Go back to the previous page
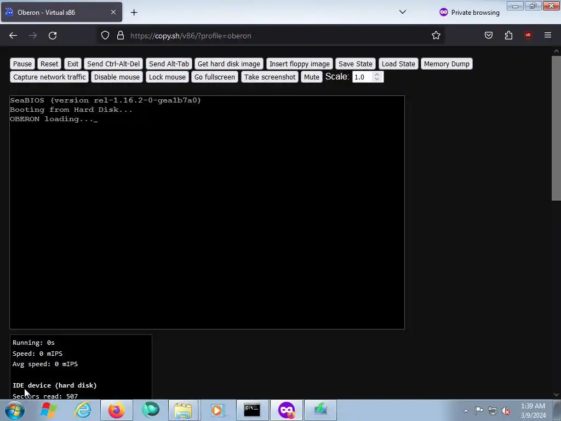The width and height of the screenshot is (561, 421). point(13,36)
